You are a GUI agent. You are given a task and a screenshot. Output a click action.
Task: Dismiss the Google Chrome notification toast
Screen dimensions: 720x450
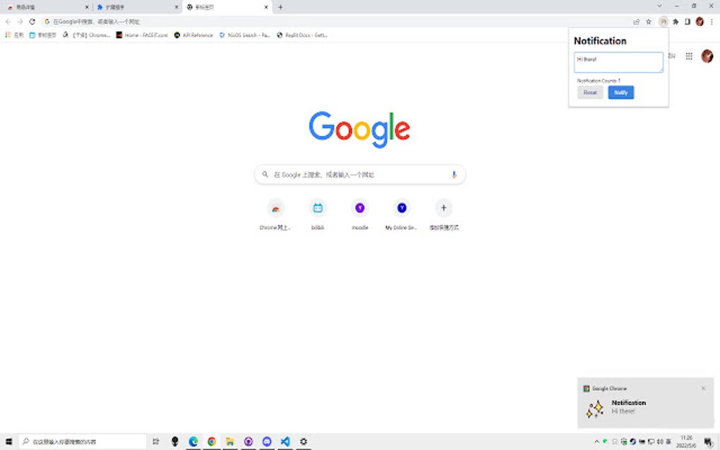click(703, 388)
